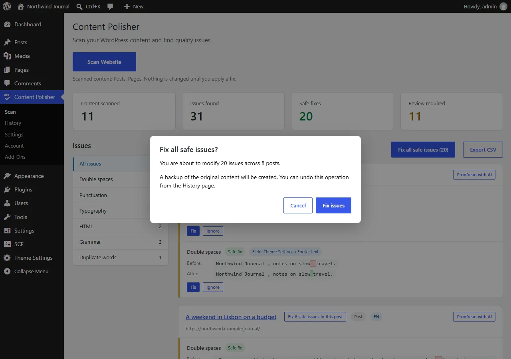Click the Media library icon
Viewport: 511px width, 359px height.
point(7,56)
